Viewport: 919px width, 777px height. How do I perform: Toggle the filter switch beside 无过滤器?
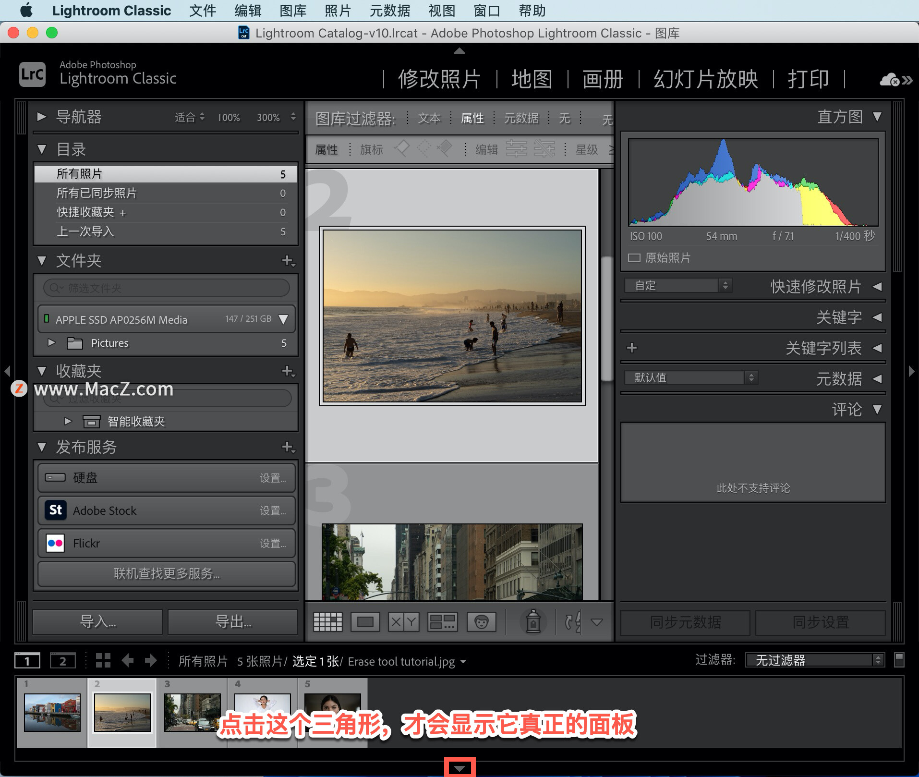coord(899,660)
